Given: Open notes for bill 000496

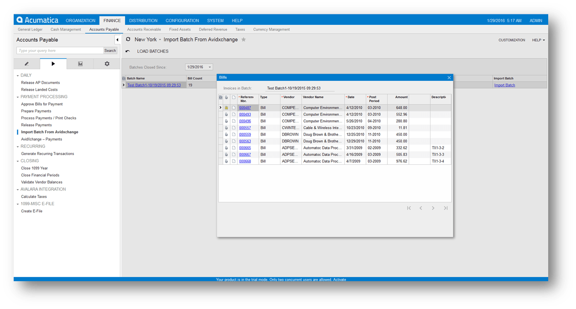Looking at the screenshot, I should click(233, 121).
